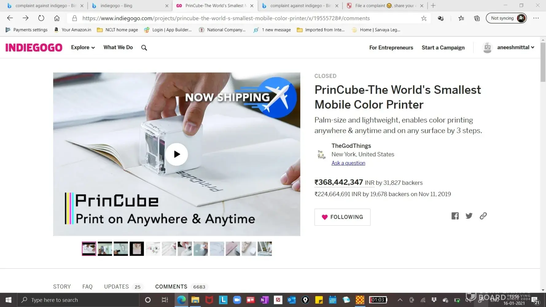
Task: Open the Windows Start menu
Action: point(9,300)
